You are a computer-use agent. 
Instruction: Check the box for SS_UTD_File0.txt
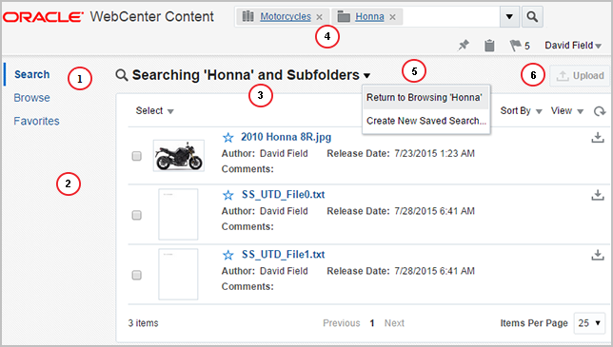click(136, 216)
